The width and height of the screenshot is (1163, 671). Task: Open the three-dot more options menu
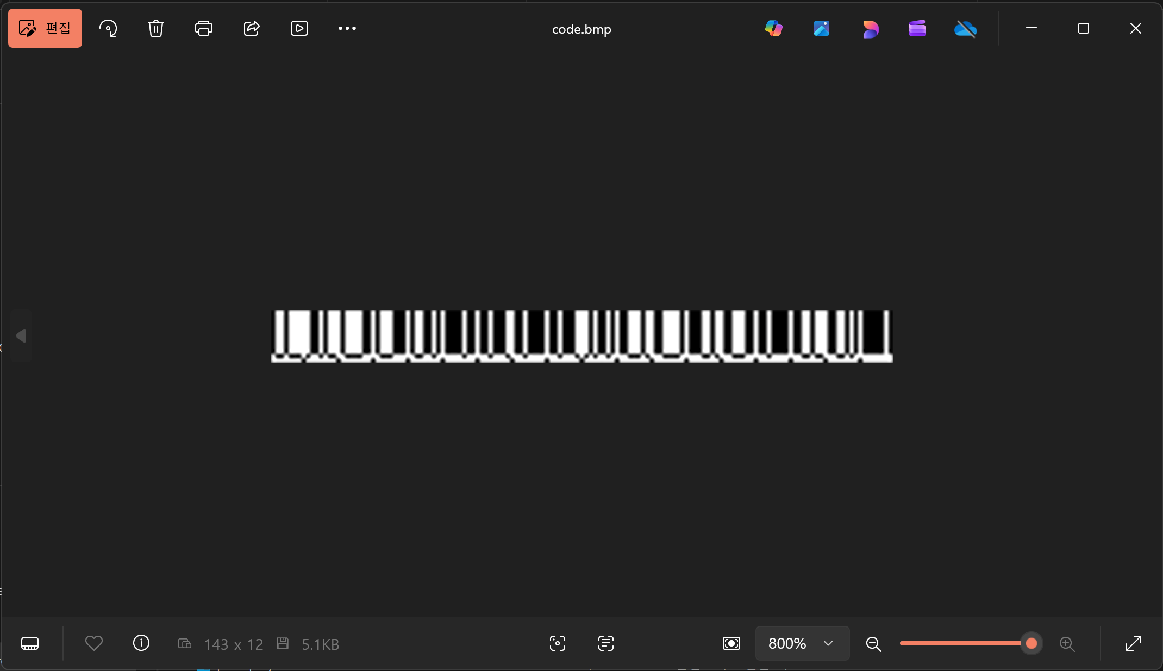(x=347, y=28)
